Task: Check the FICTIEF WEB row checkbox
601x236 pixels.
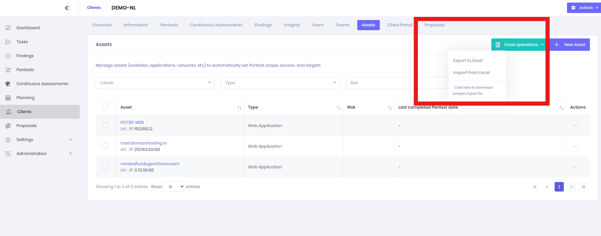Action: [x=105, y=125]
